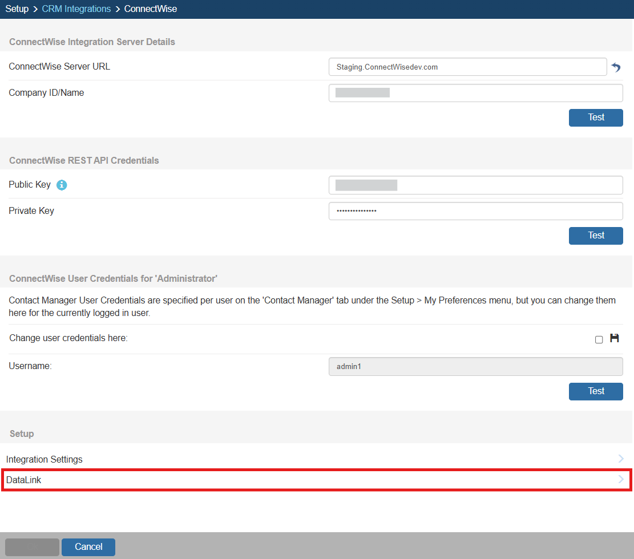Click the Setup breadcrumb
This screenshot has height=559, width=634.
(x=17, y=9)
